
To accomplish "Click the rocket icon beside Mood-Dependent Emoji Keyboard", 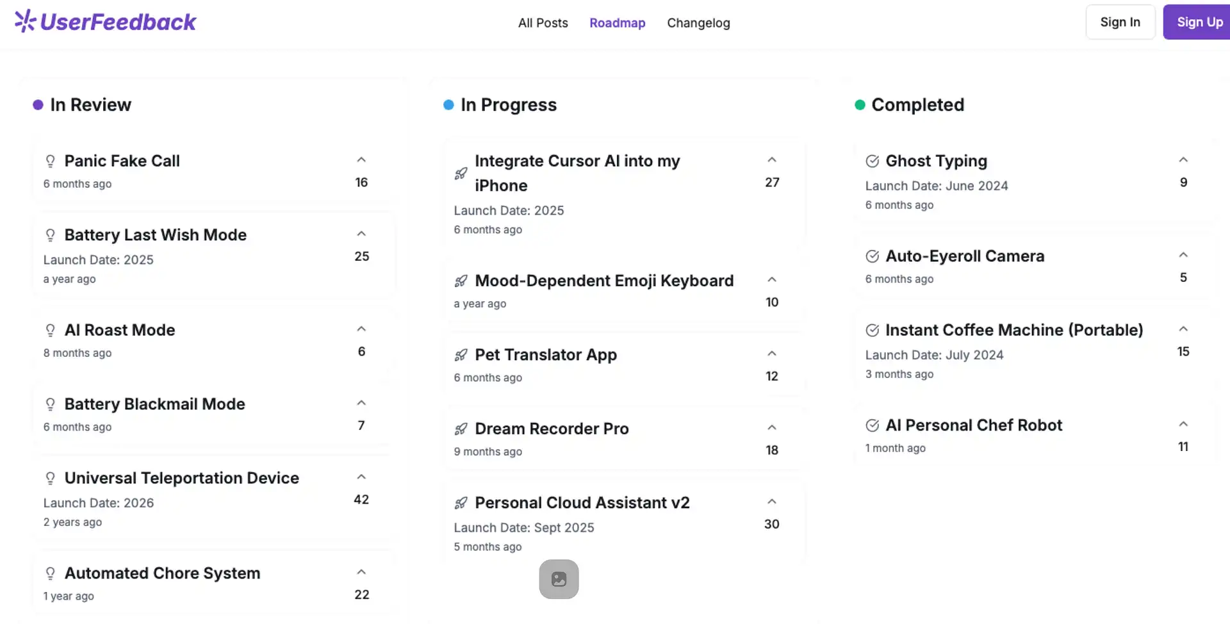I will pos(461,281).
